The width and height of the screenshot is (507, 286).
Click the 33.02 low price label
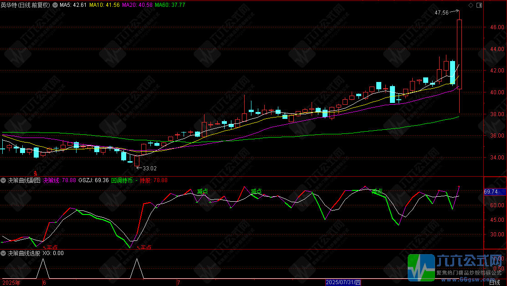pos(150,169)
